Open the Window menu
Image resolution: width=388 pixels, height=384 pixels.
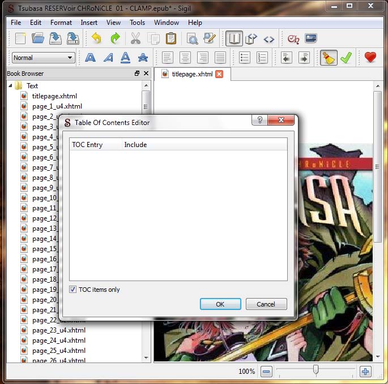(167, 23)
